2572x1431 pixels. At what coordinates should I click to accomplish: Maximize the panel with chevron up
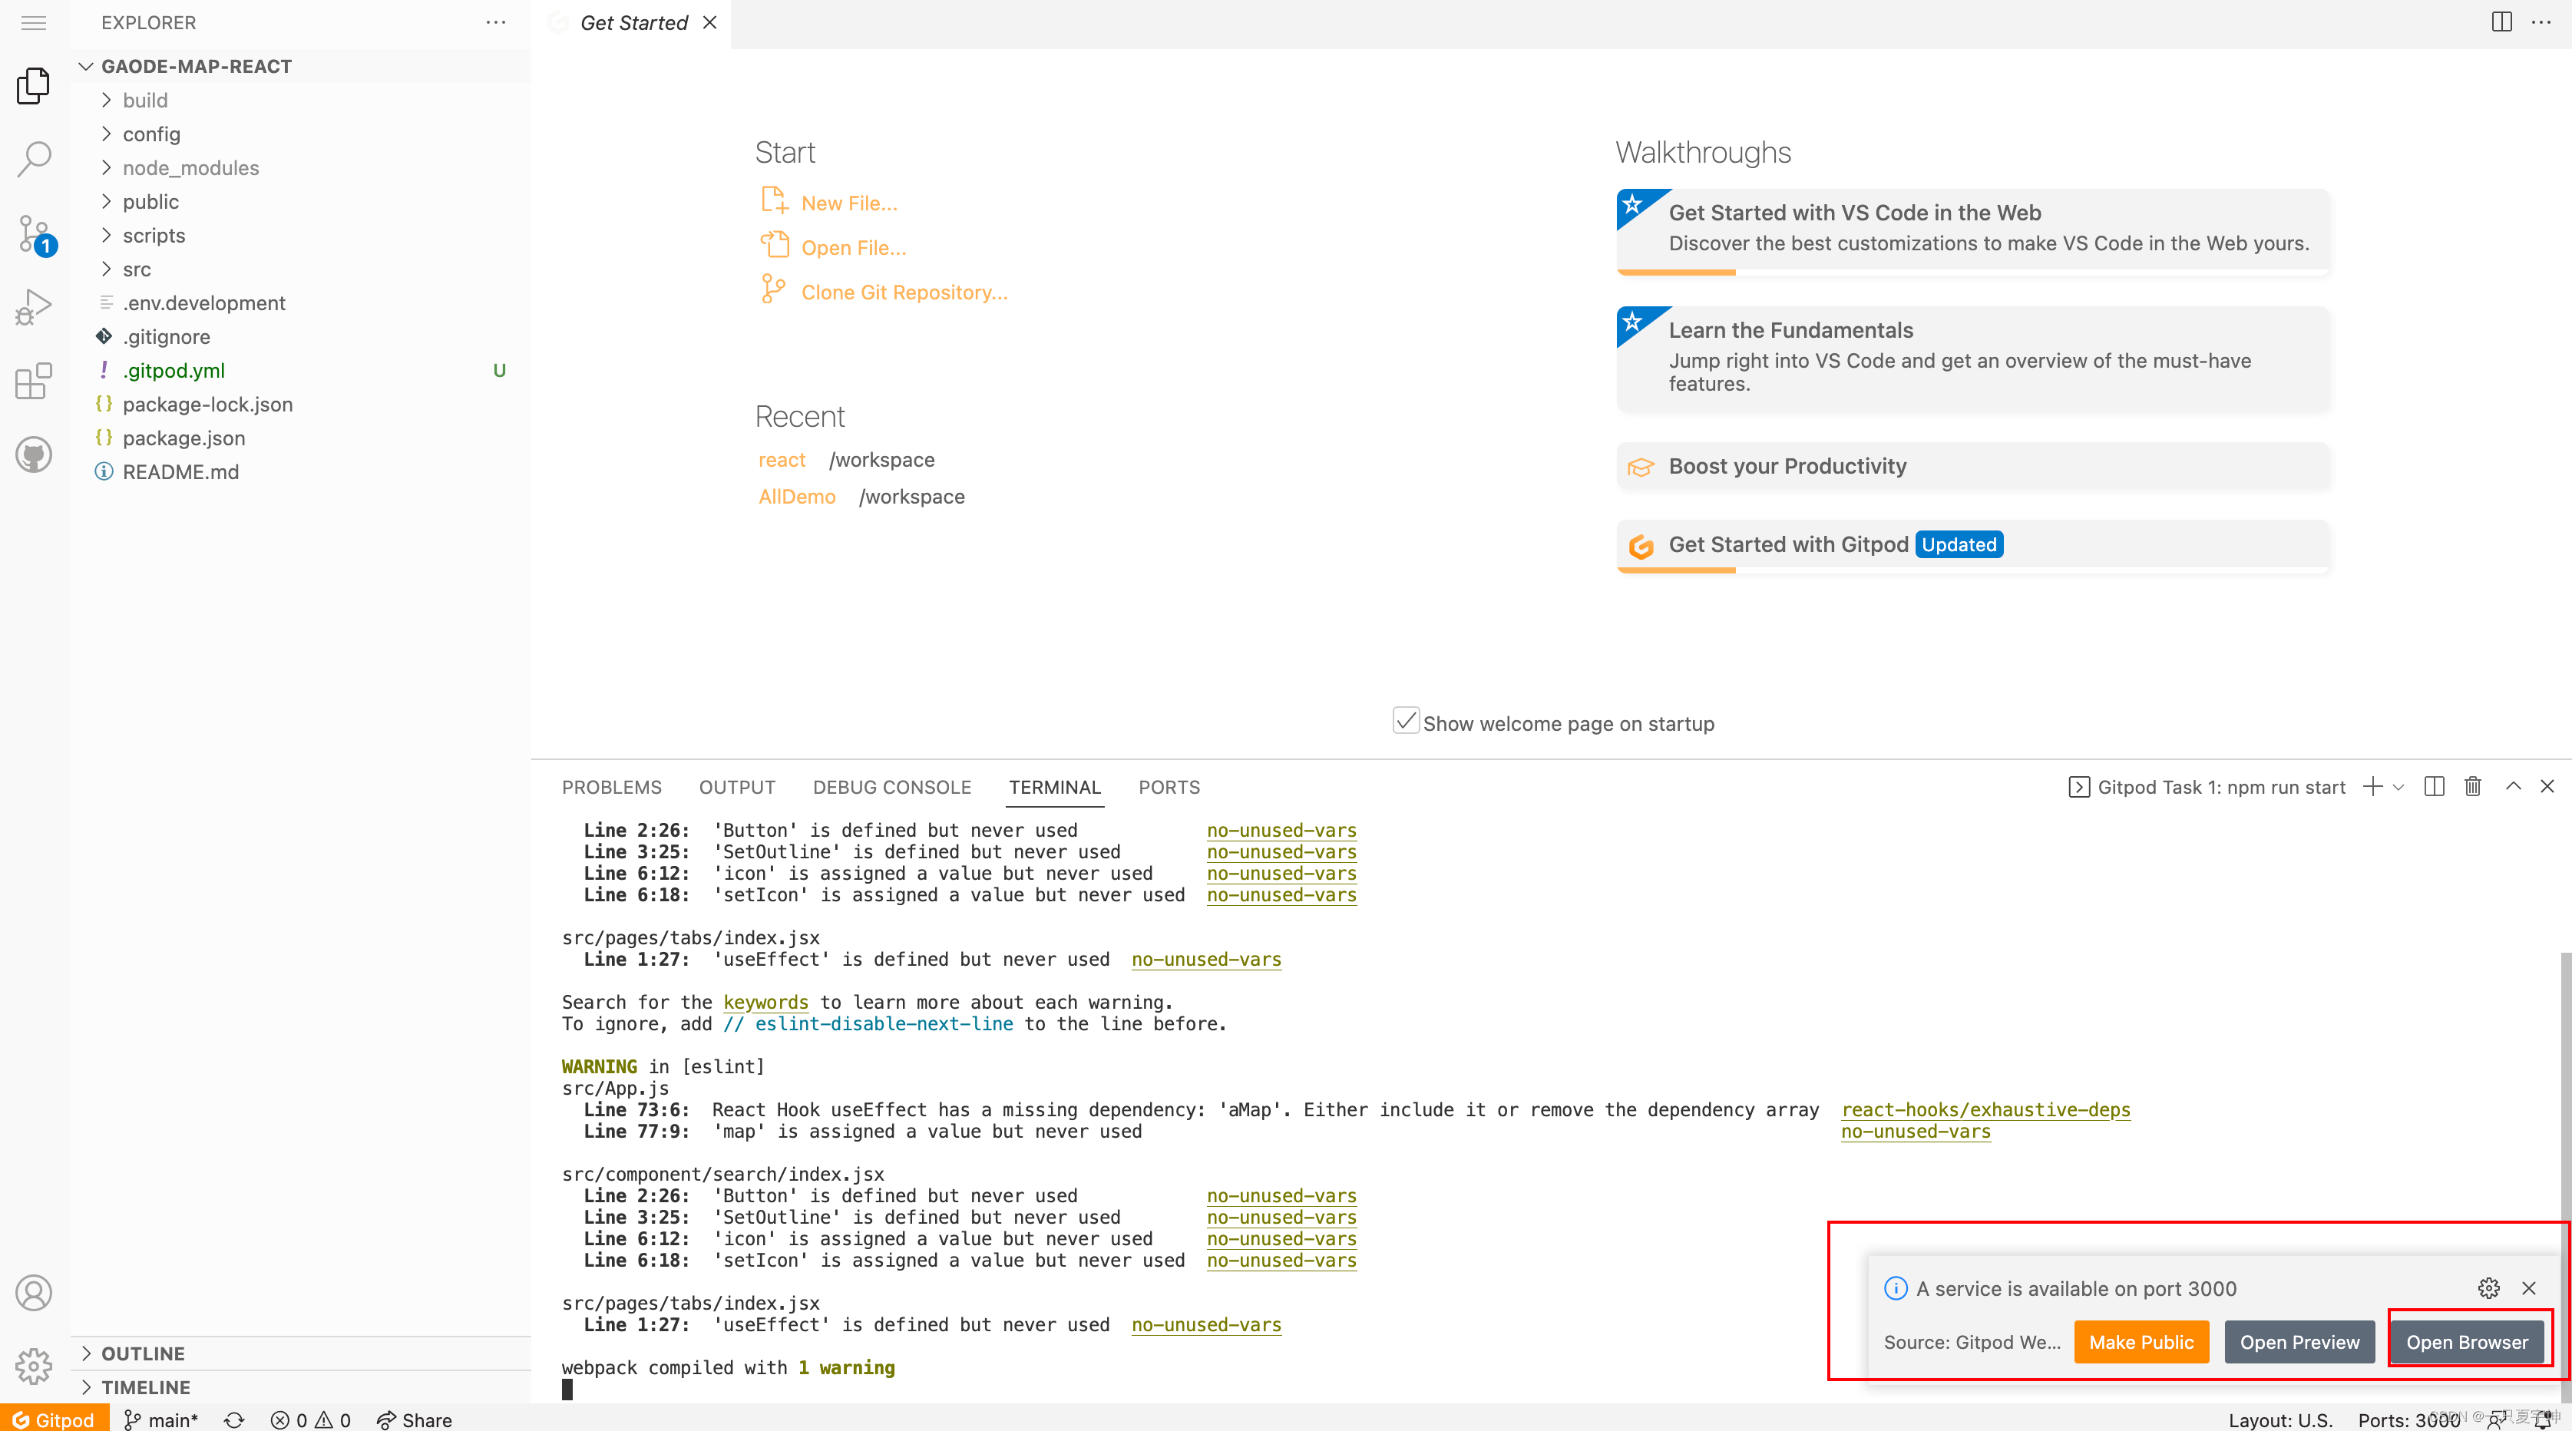[2513, 787]
